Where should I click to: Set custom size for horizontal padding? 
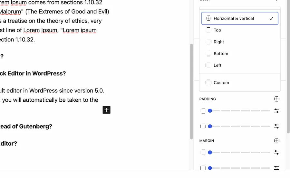click(x=276, y=126)
